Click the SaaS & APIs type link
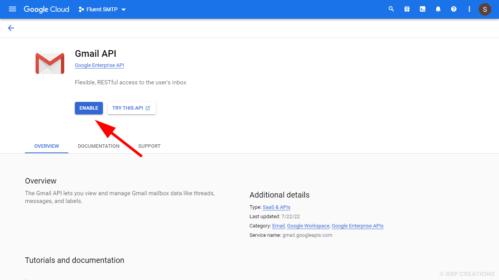The image size is (499, 280). [x=276, y=207]
